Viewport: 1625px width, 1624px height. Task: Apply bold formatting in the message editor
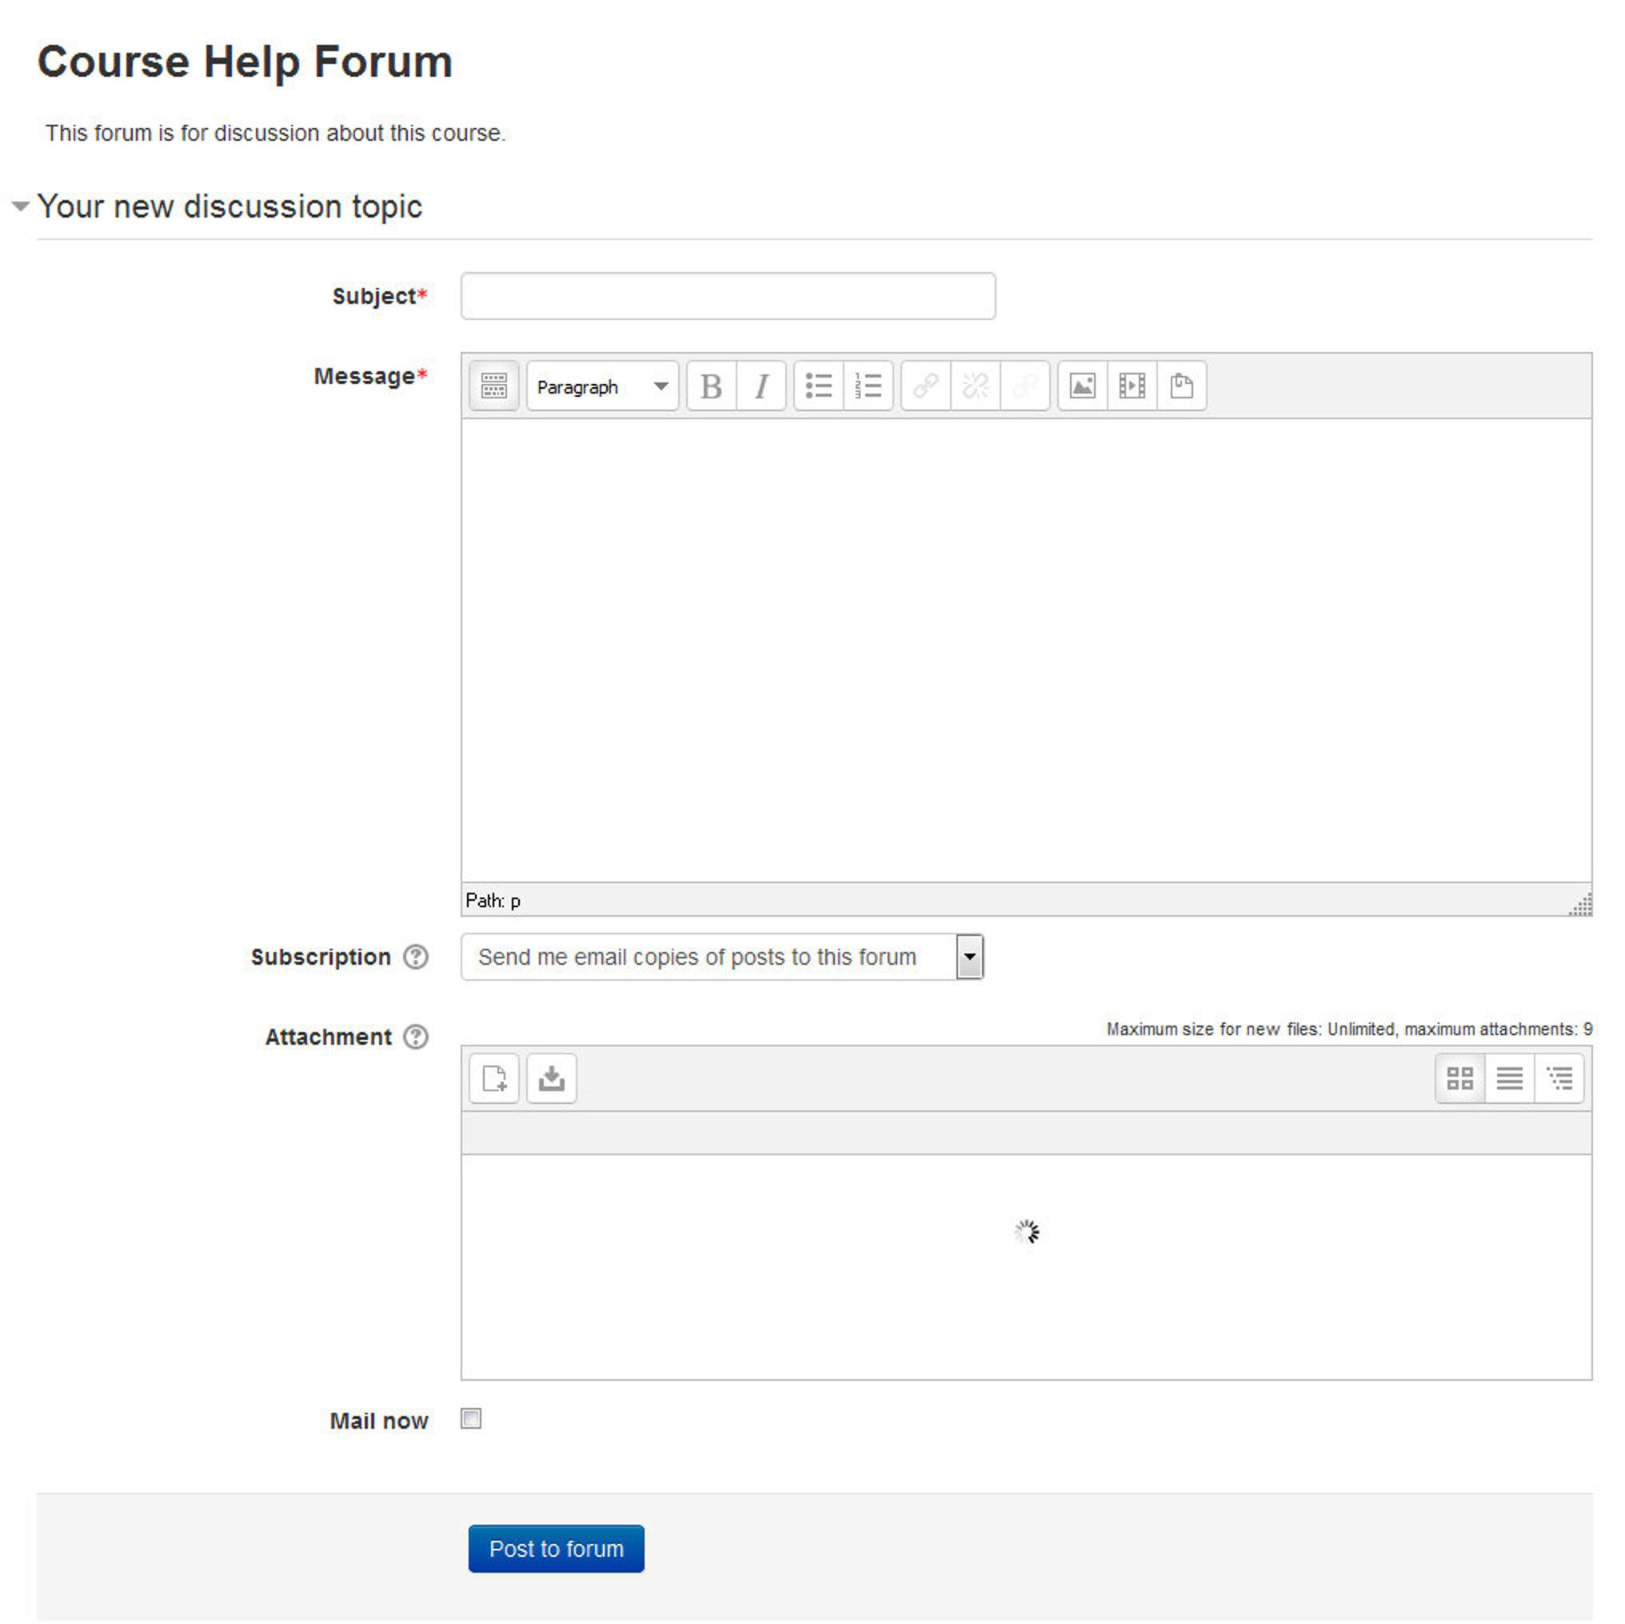click(x=711, y=386)
